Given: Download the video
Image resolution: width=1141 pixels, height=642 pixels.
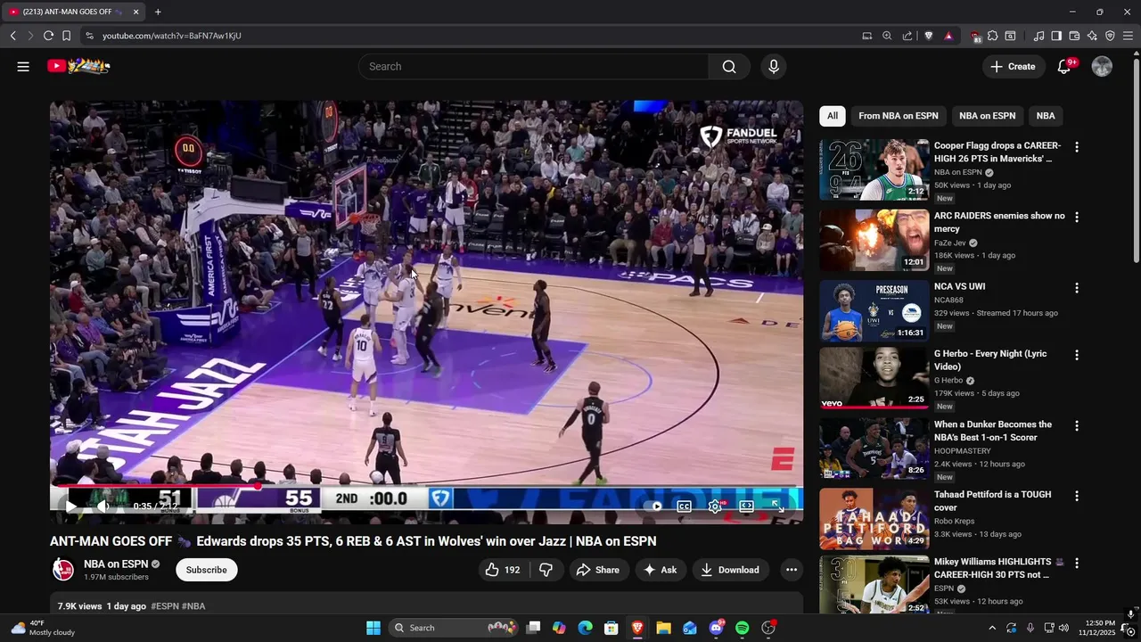Looking at the screenshot, I should point(730,570).
